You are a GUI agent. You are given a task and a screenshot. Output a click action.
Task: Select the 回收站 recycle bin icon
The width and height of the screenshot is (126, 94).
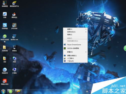[14, 48]
